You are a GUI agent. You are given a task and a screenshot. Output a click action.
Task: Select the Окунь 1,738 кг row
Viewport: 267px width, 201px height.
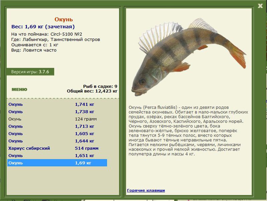[x=57, y=112]
